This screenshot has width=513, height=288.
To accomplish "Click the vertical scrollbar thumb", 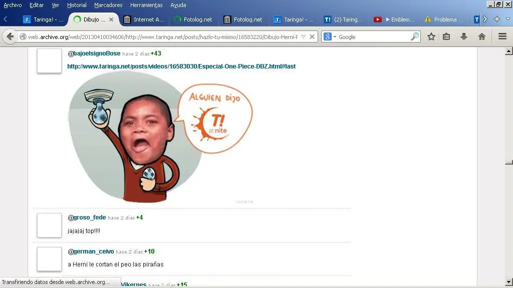I will [x=509, y=162].
